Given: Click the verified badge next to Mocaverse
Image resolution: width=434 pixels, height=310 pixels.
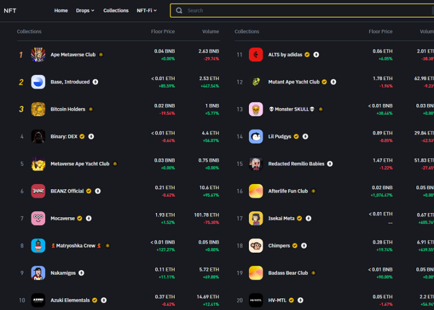Looking at the screenshot, I should [x=79, y=218].
